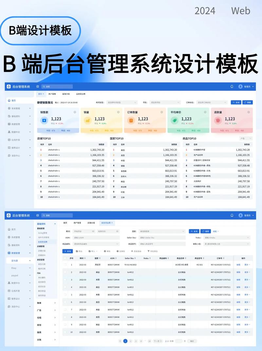The height and width of the screenshot is (351, 262).
Task: Click the sidebar collapse icon beside the search box
Action: coord(37,215)
